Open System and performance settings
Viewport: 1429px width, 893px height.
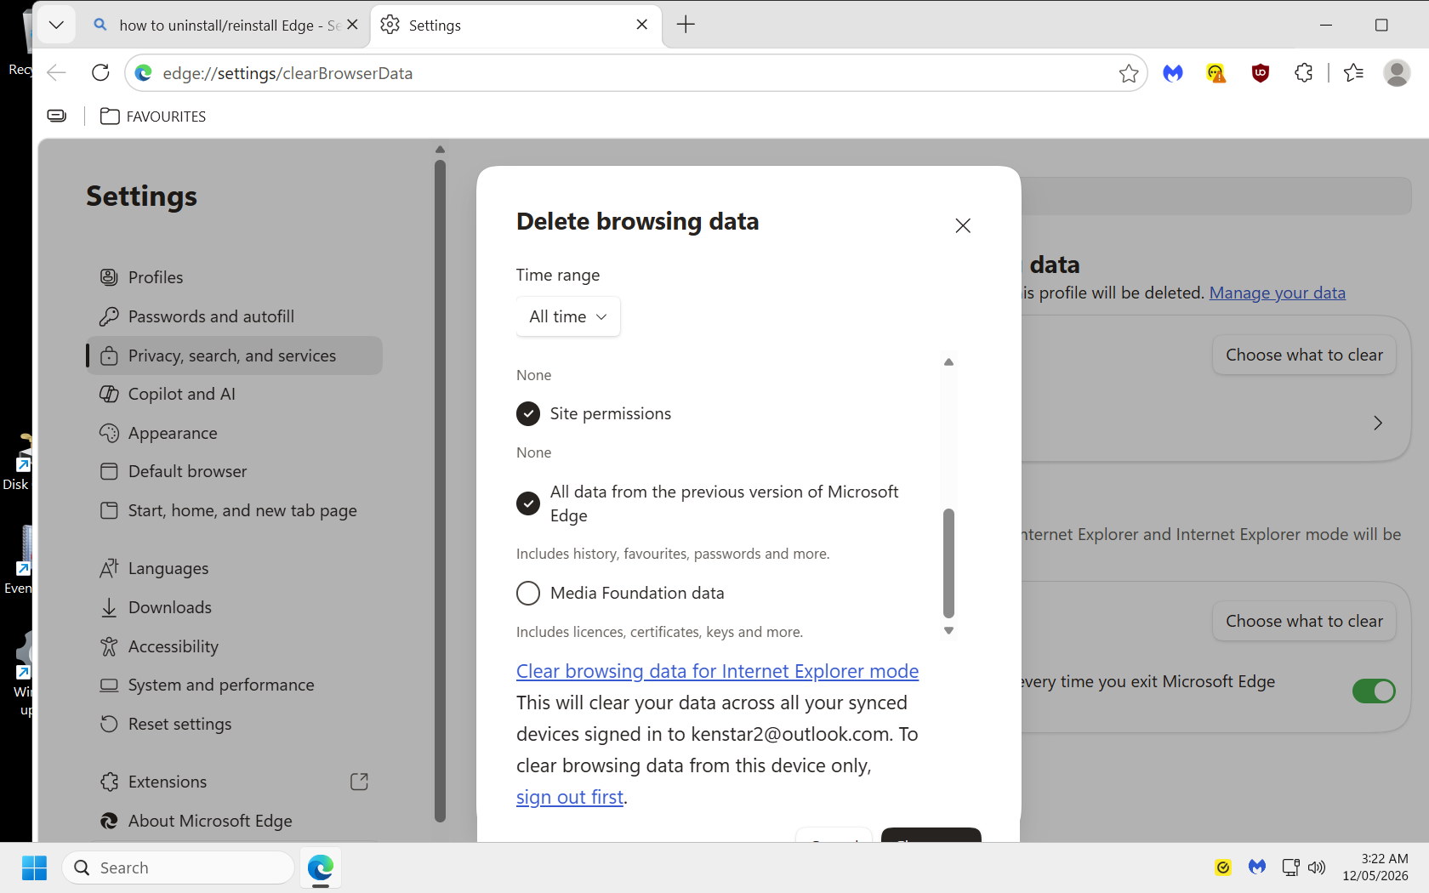pyautogui.click(x=235, y=685)
